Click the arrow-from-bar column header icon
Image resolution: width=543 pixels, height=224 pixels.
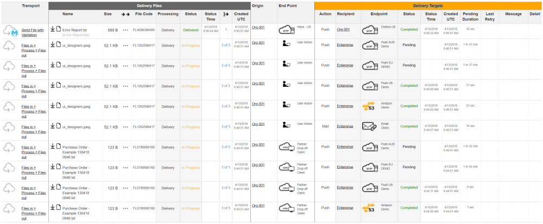225,16
